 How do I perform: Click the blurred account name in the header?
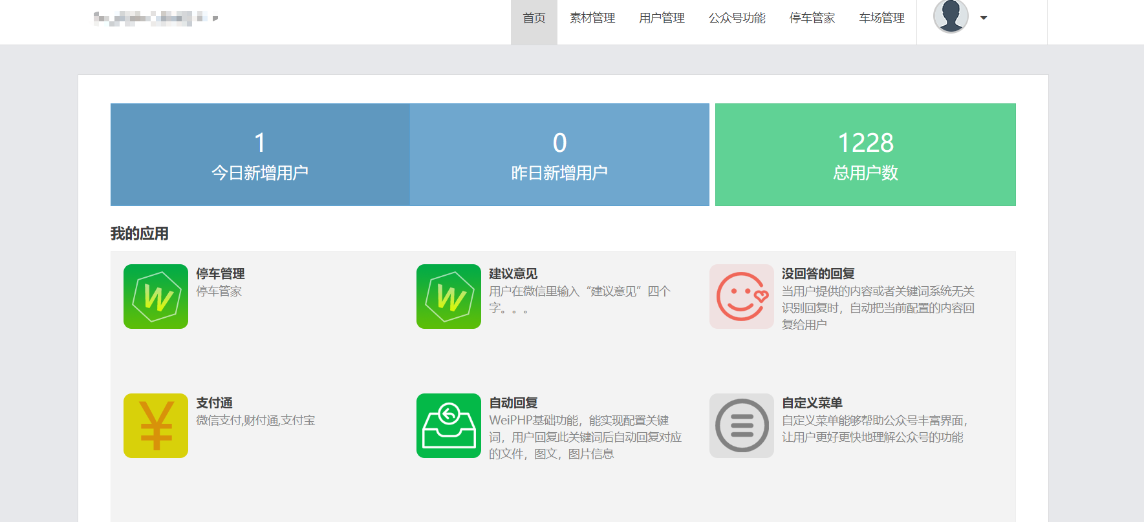tap(151, 18)
